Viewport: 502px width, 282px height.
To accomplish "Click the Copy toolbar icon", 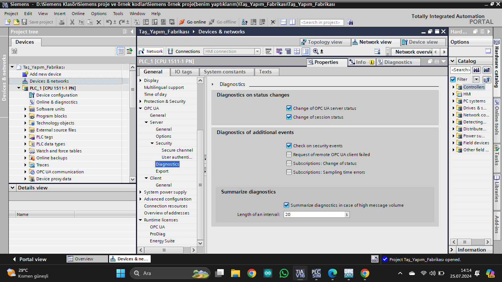I will point(81,22).
